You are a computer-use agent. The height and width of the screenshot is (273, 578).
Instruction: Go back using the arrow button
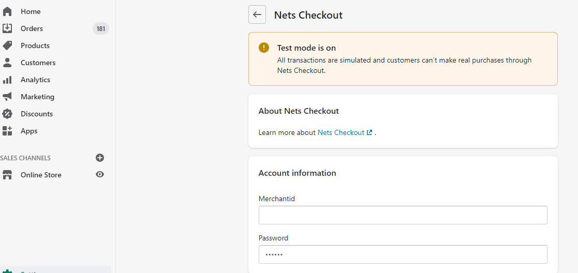click(257, 15)
